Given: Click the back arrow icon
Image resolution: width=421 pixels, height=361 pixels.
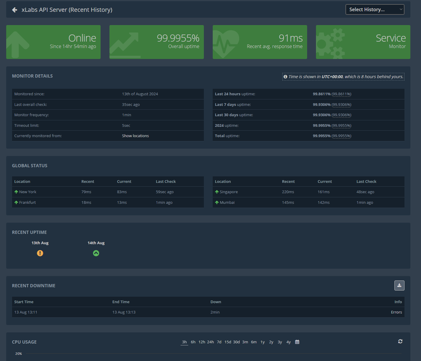Looking at the screenshot, I should [x=14, y=10].
